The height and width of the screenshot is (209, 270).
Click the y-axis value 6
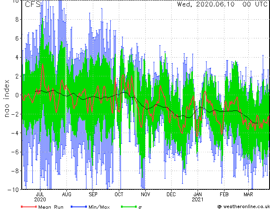[17, 38]
